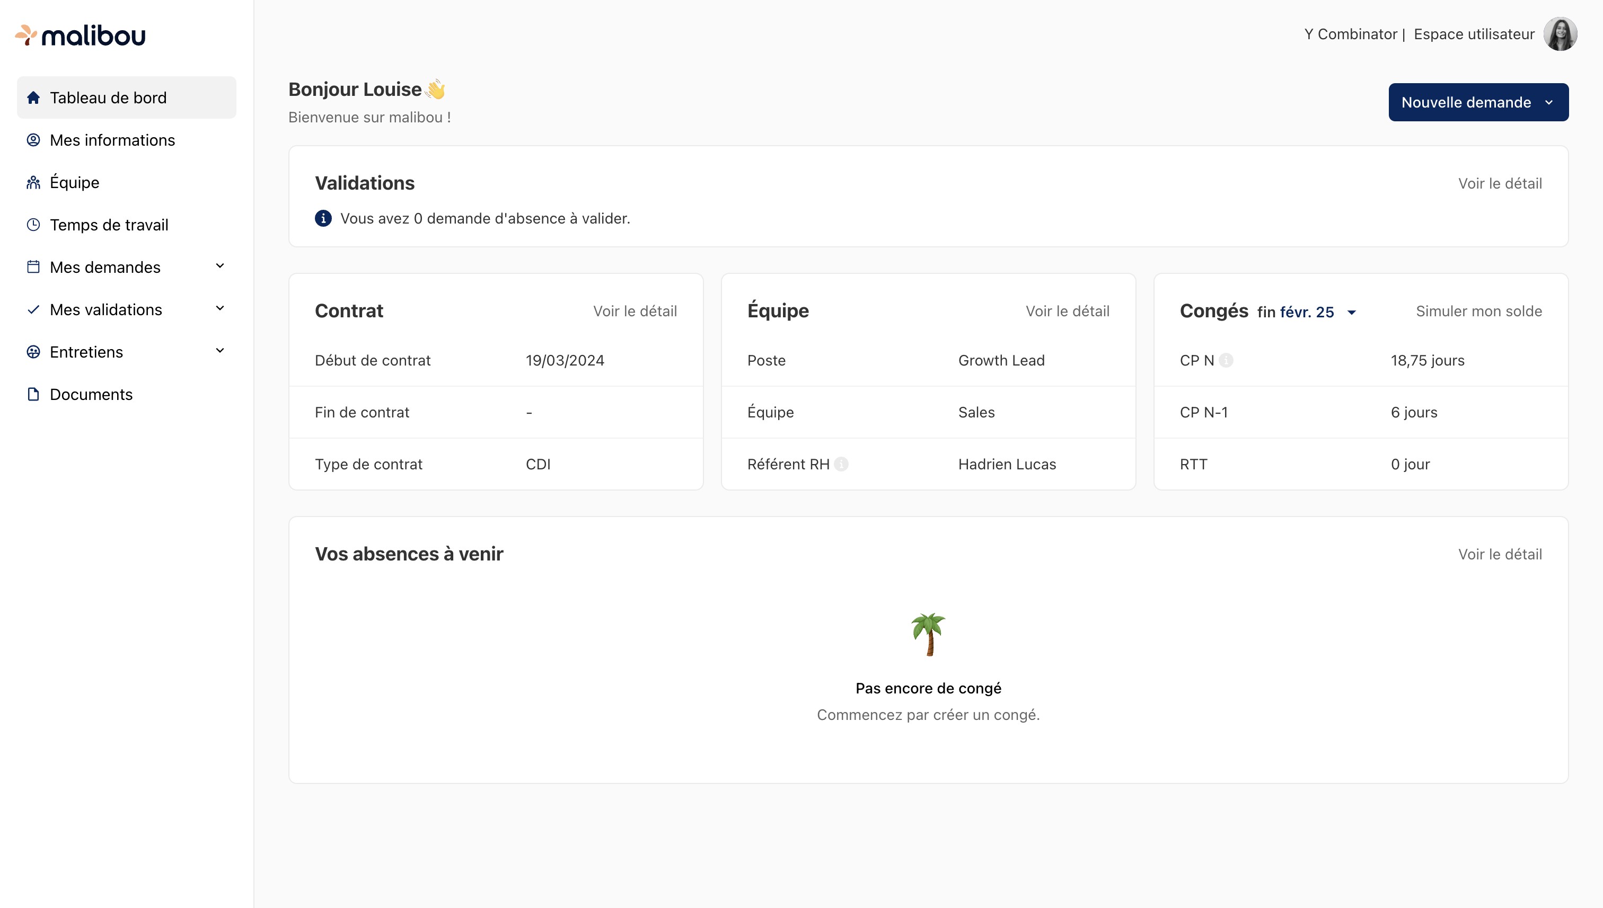Go to Mes informations
The height and width of the screenshot is (908, 1603).
[x=127, y=140]
